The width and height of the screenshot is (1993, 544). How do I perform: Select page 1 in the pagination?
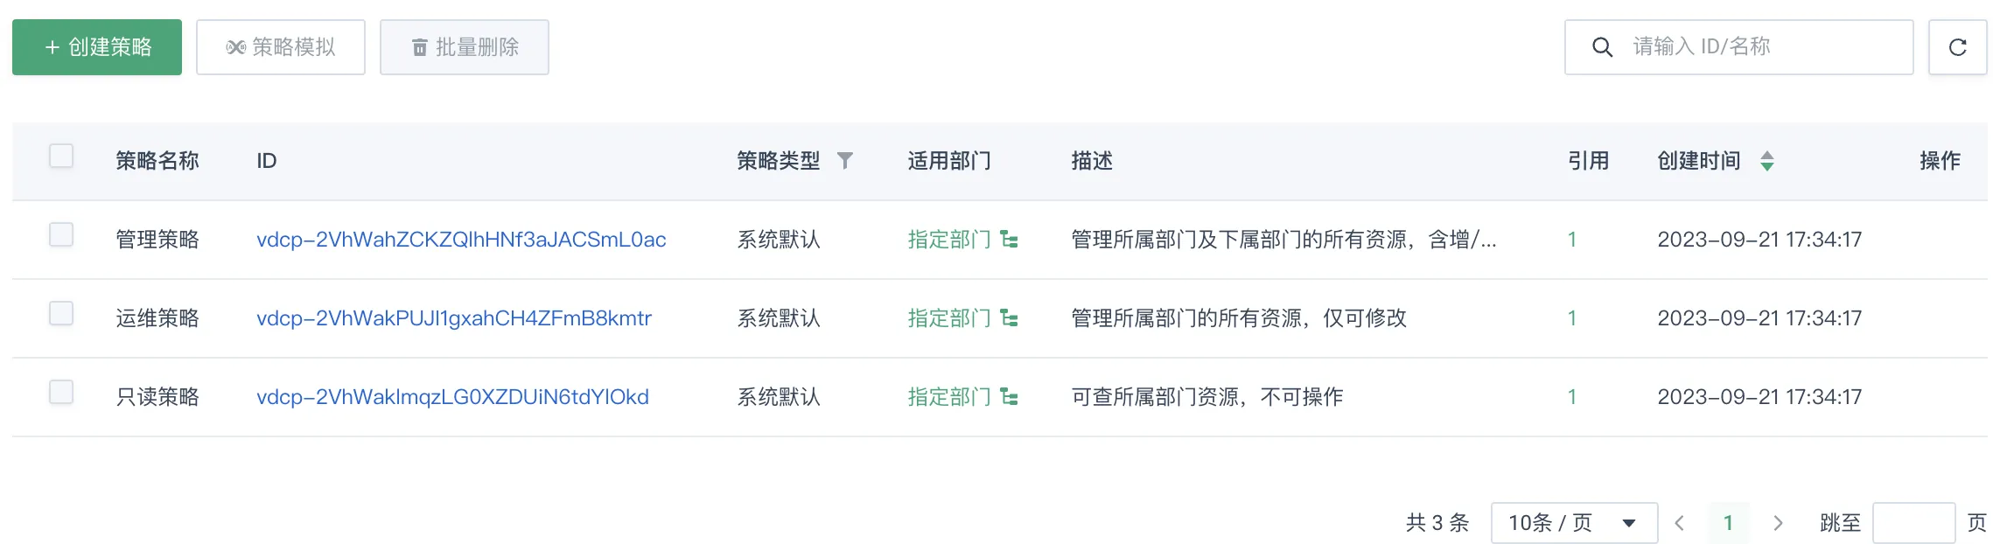point(1728,523)
